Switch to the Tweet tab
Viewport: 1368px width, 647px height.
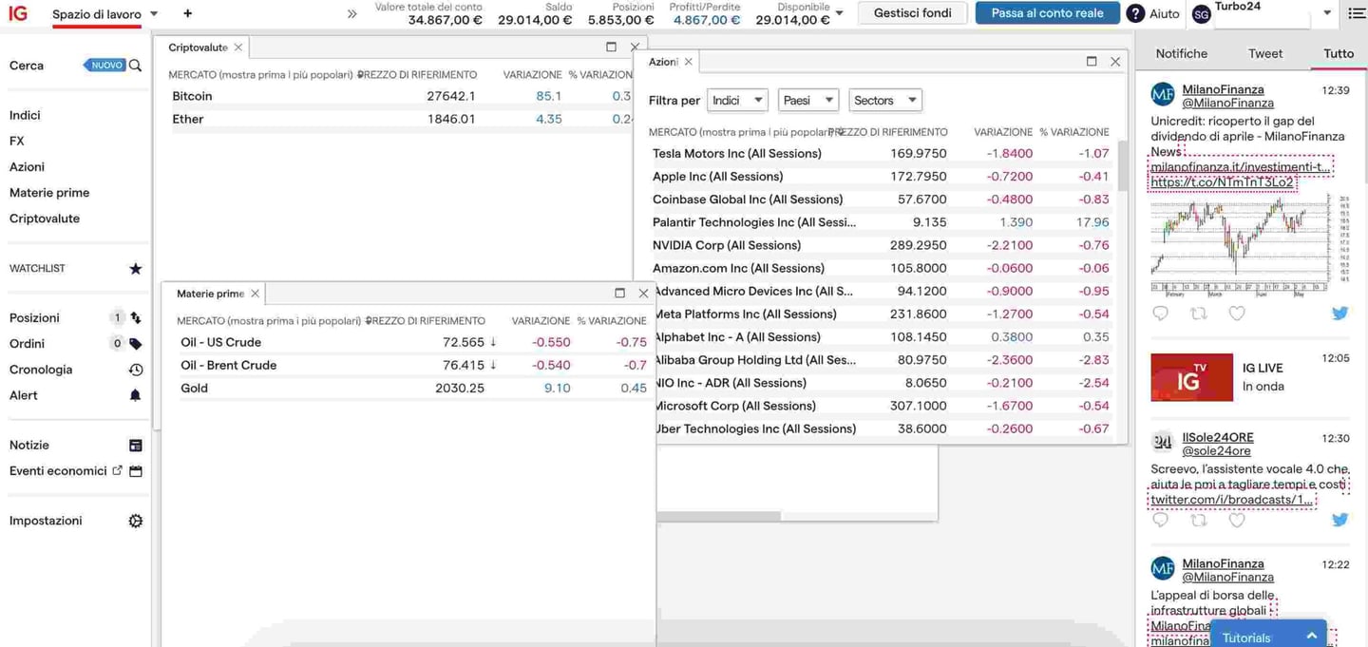click(x=1264, y=54)
